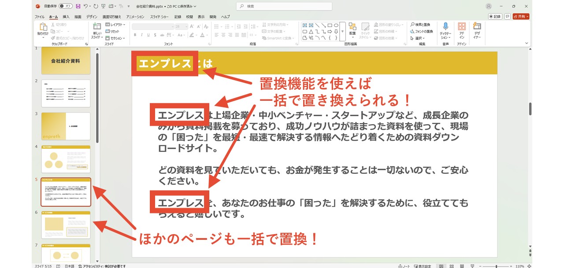
Task: Select the oval shape in shapes gallery
Action: (x=336, y=26)
